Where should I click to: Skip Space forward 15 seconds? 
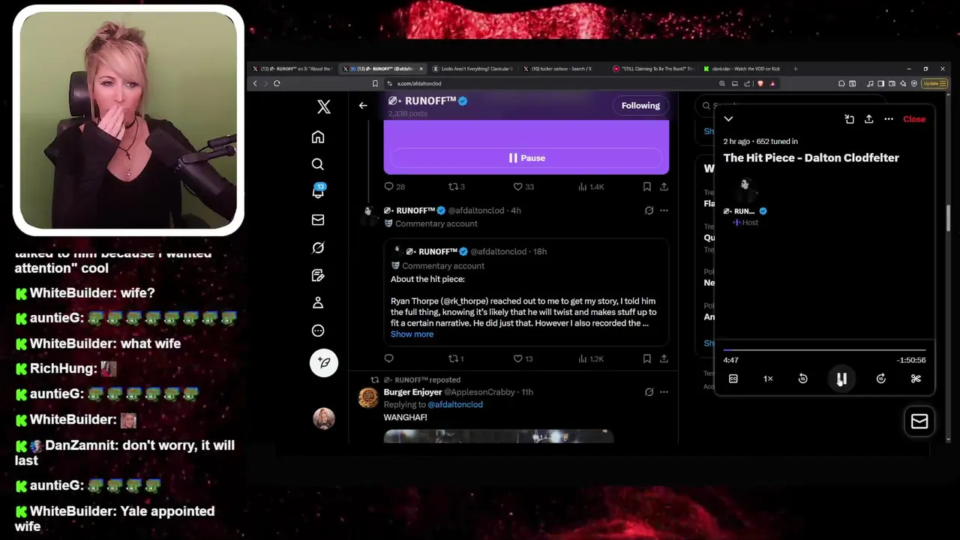[881, 379]
